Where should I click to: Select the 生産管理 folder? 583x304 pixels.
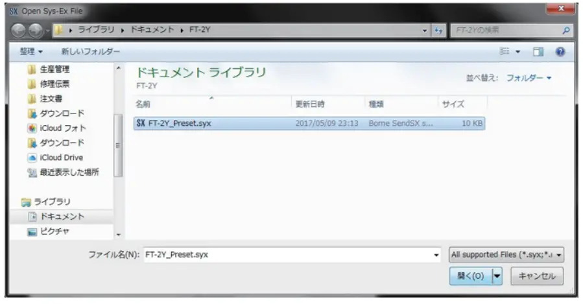click(54, 69)
